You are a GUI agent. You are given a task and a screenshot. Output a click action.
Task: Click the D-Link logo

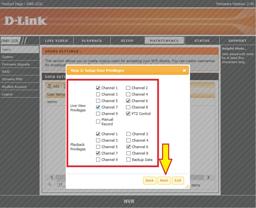[x=25, y=21]
